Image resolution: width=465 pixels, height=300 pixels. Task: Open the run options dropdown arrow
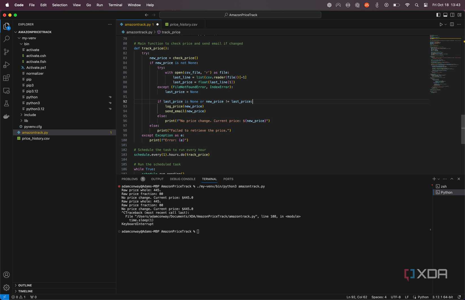pos(446,24)
